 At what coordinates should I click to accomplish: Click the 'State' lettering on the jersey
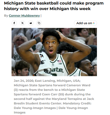[57, 70]
